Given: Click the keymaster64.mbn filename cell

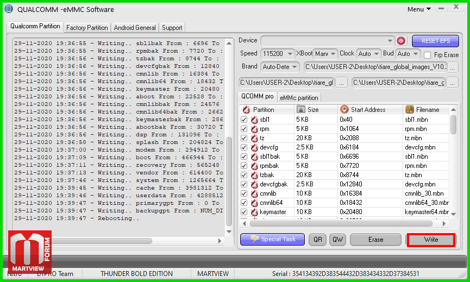Looking at the screenshot, I should (426, 212).
